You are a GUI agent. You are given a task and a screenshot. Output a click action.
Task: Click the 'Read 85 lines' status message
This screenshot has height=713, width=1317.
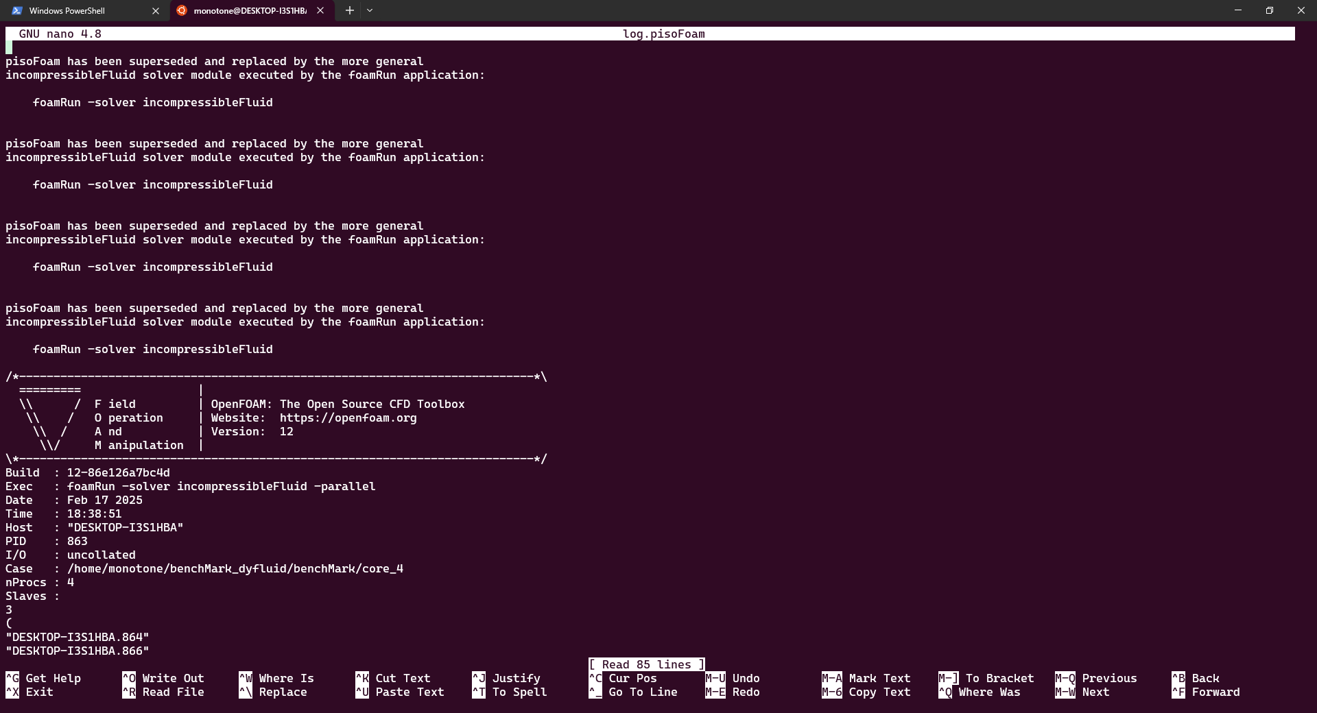click(x=647, y=664)
